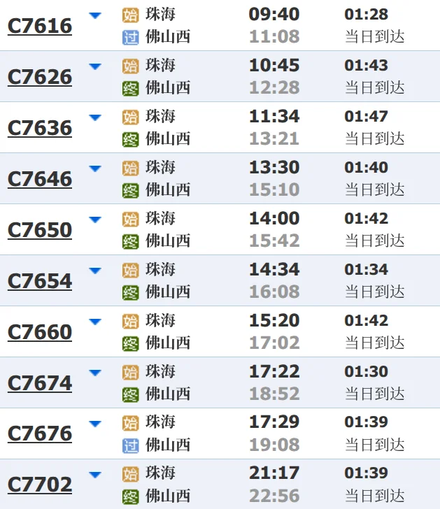Open train number C7626 link
440x509 pixels.
point(40,77)
